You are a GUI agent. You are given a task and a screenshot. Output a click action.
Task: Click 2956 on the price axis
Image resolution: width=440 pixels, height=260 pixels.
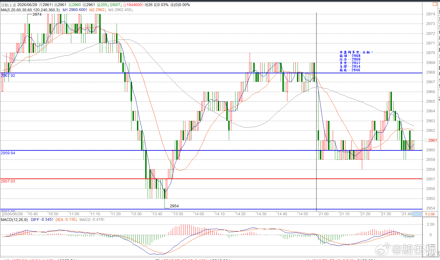point(431,189)
